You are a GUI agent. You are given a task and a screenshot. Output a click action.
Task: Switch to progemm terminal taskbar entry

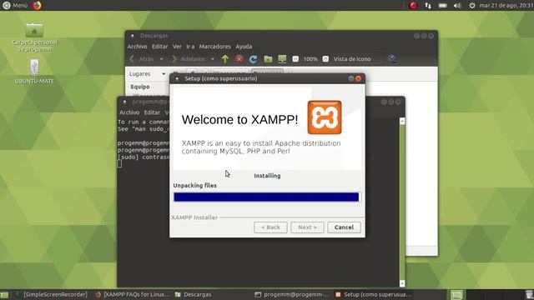pos(292,294)
